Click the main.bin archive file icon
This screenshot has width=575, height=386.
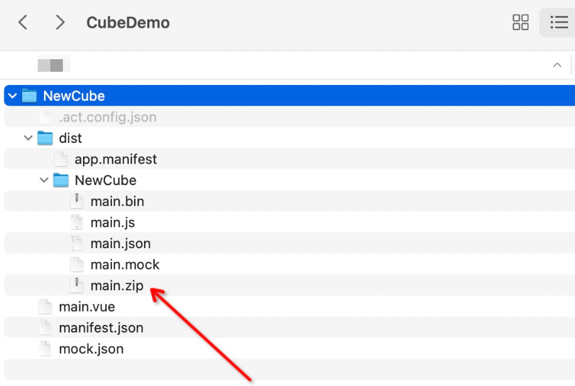pyautogui.click(x=77, y=202)
